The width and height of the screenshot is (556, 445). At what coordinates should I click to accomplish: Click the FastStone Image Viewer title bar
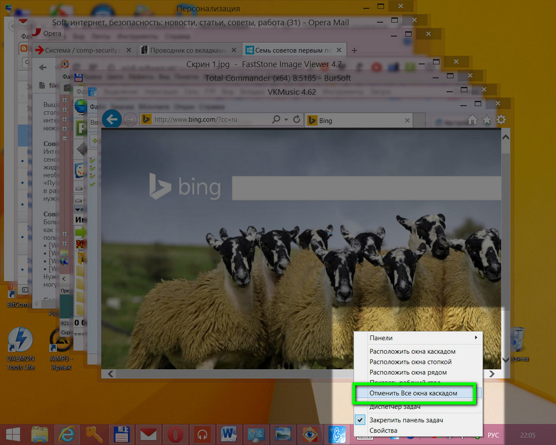click(x=264, y=64)
